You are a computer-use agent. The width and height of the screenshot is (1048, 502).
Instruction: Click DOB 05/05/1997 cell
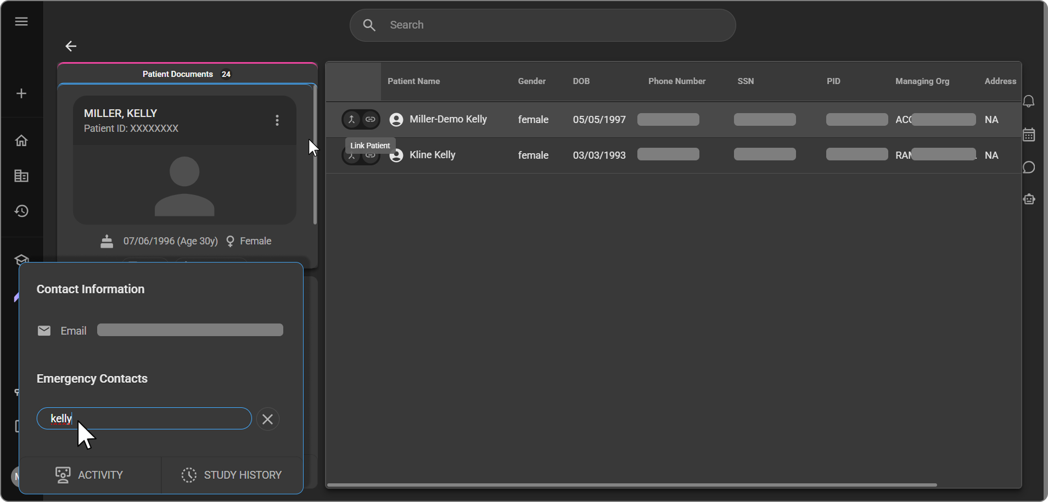(x=599, y=120)
